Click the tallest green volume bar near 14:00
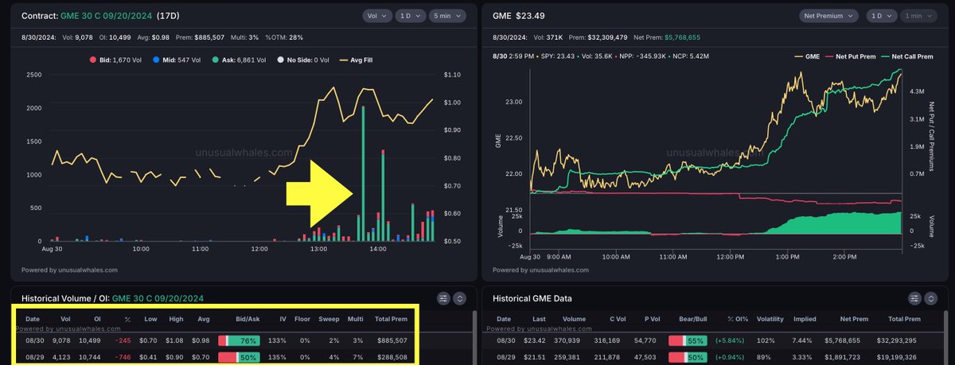The image size is (955, 365). (x=363, y=173)
